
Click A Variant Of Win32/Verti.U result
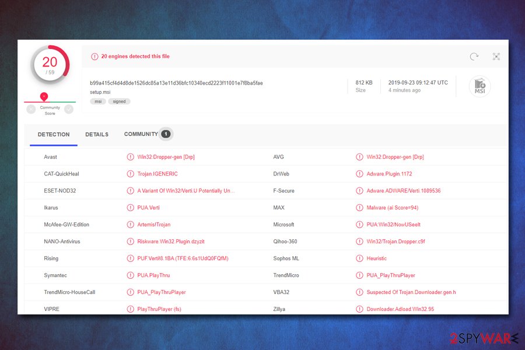186,191
